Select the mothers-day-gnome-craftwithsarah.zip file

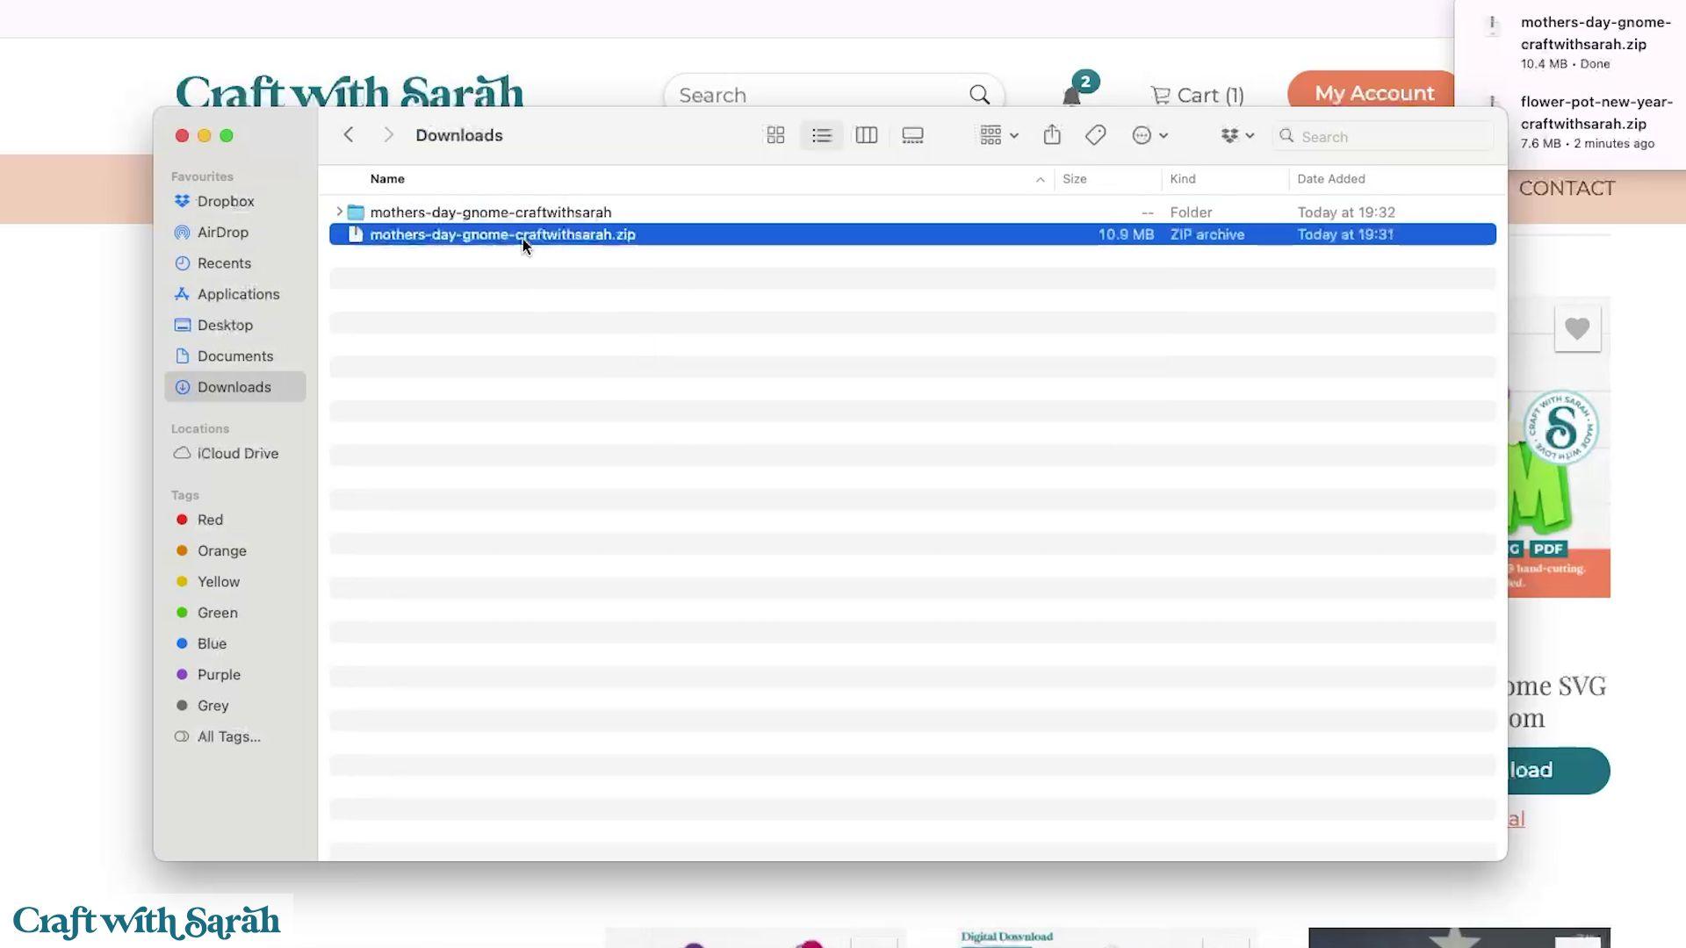pos(912,234)
